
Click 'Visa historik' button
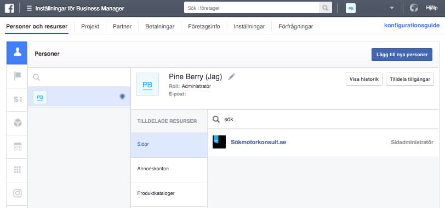[364, 79]
